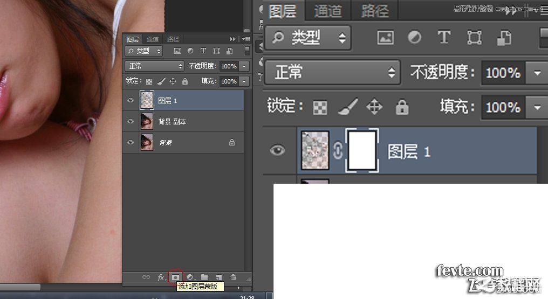548x299 pixels.
Task: Hide the 背景 副本 layer eye
Action: [131, 121]
